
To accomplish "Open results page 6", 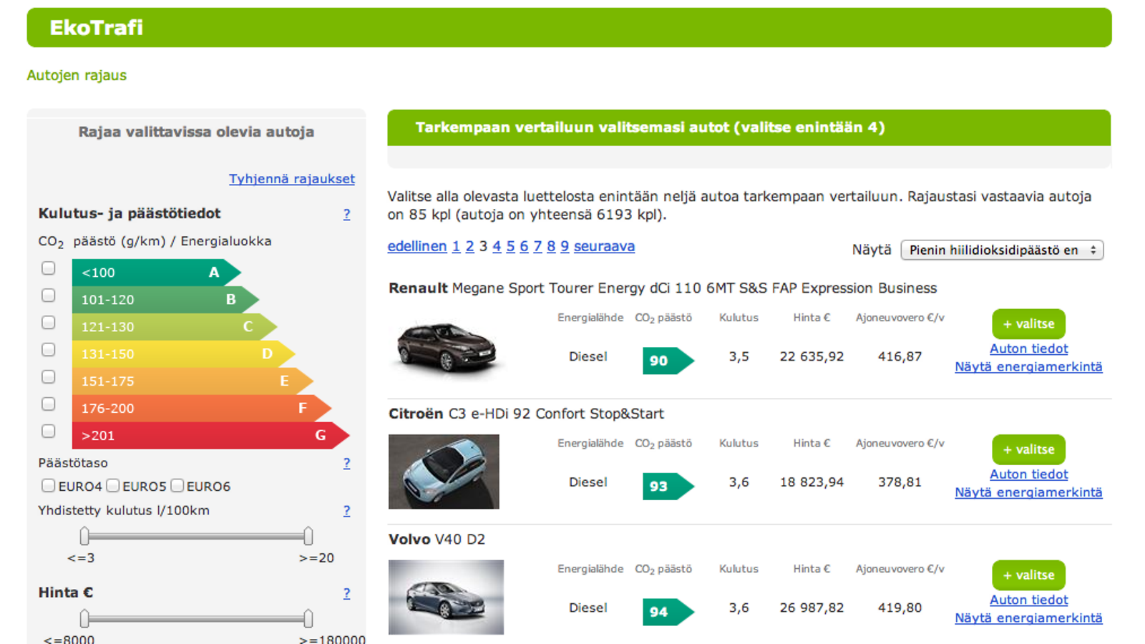I will 524,246.
